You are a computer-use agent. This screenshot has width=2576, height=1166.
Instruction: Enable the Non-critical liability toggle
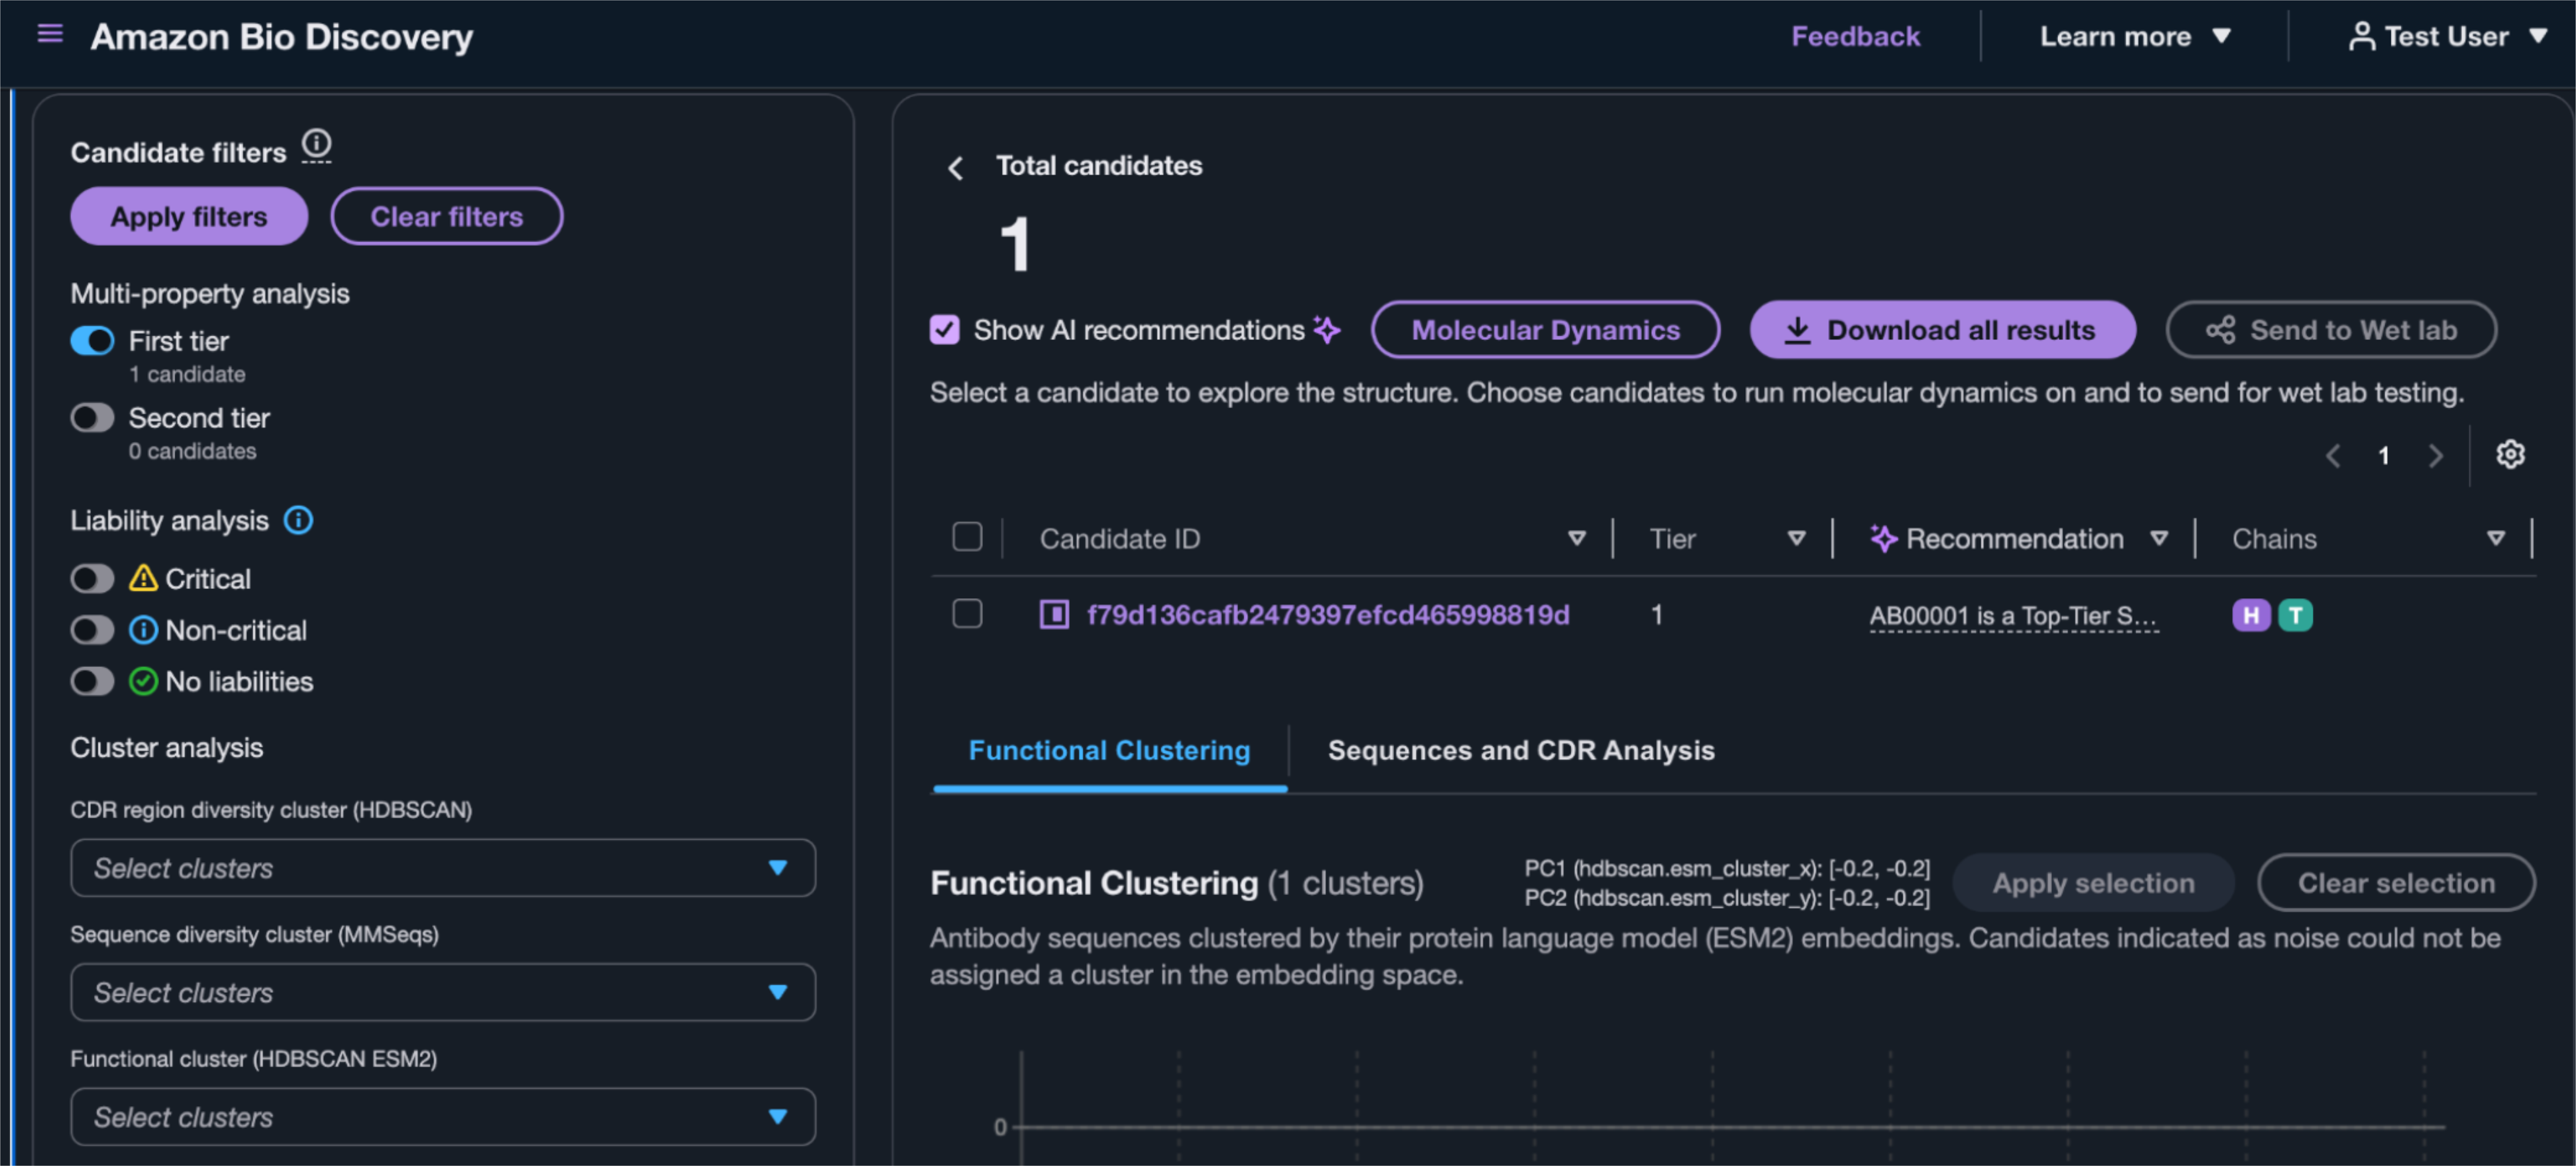tap(92, 630)
